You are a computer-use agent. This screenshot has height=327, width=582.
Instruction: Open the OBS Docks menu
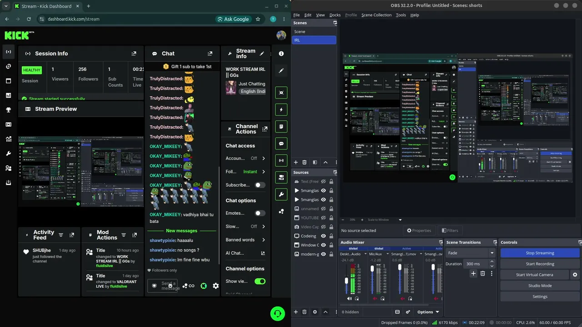335,15
